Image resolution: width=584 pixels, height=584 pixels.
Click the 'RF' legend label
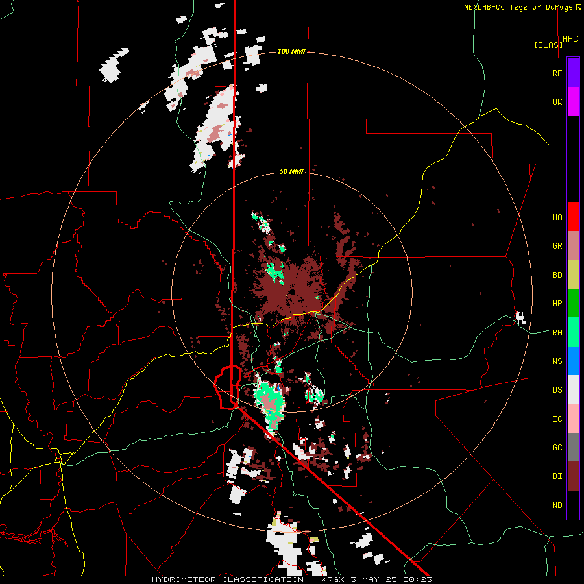[x=557, y=73]
